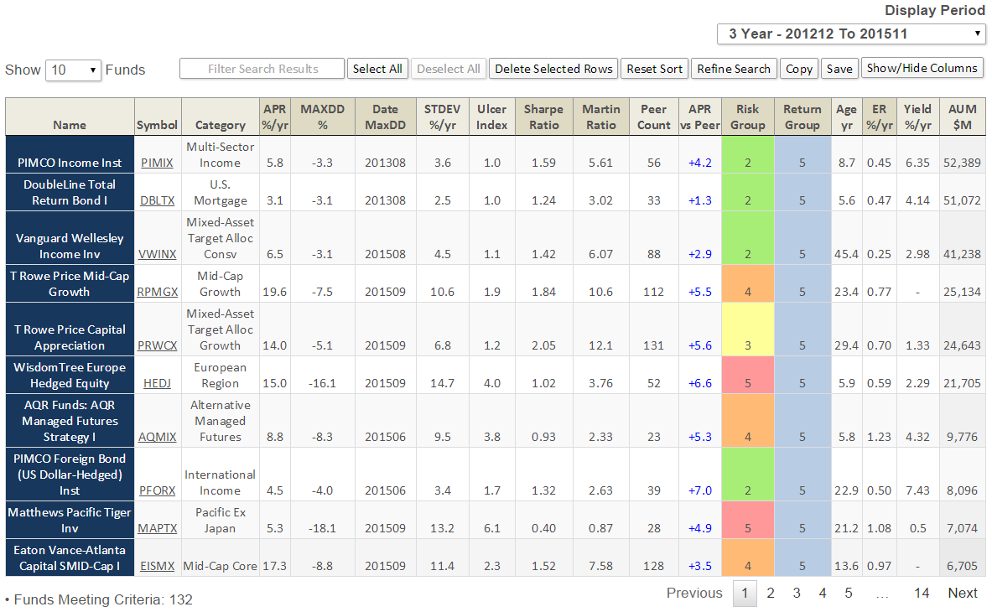This screenshot has height=612, width=992.
Task: Expand the Show funds count dropdown
Action: coord(73,70)
